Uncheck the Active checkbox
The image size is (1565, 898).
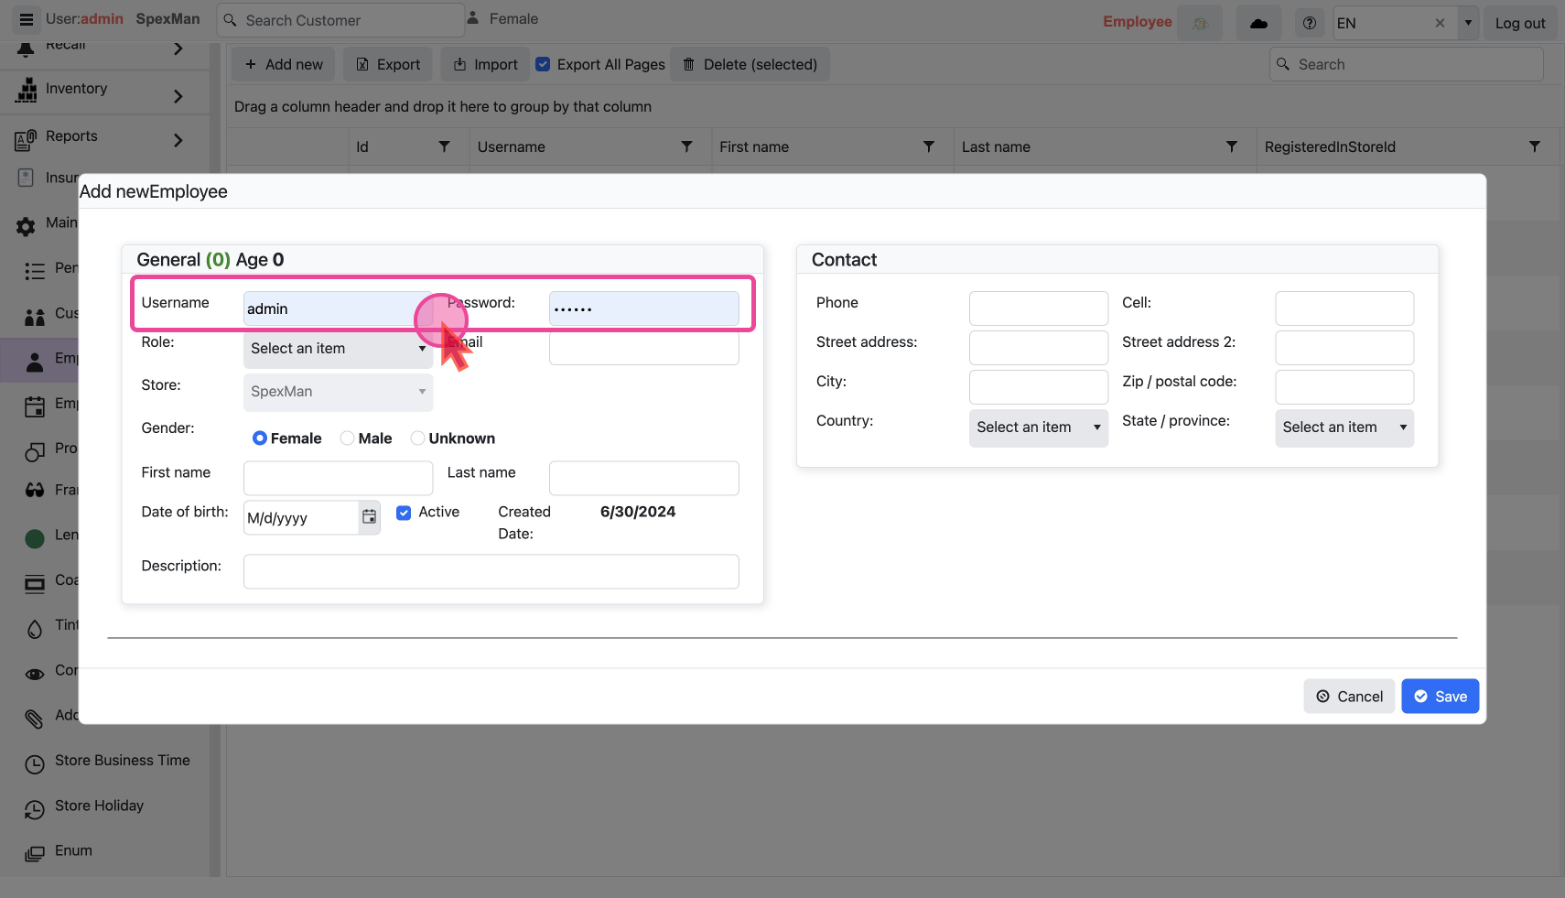point(404,513)
